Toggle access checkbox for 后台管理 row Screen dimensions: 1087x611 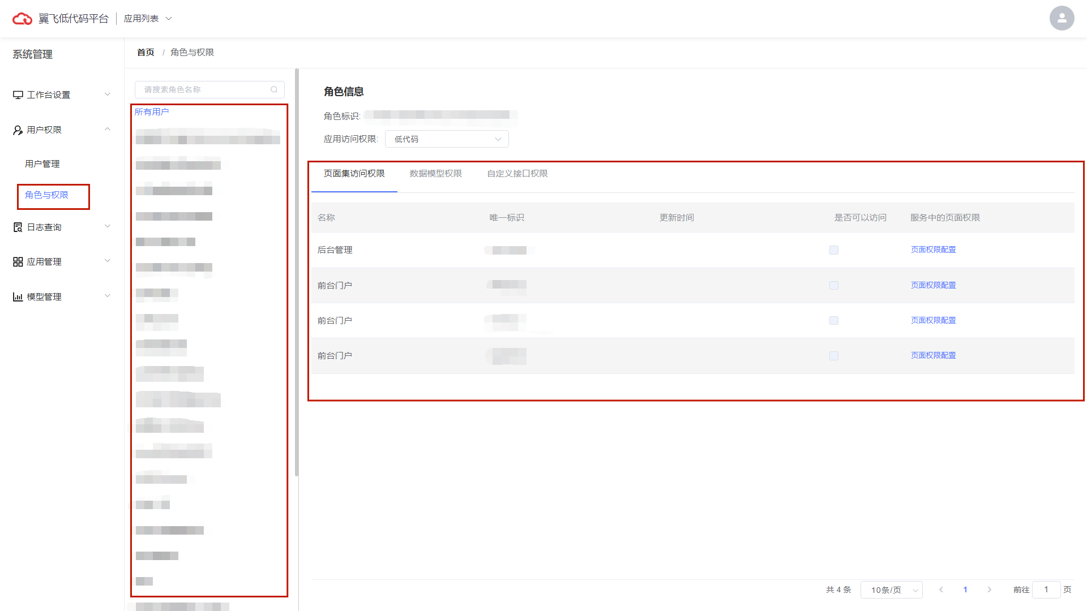(834, 250)
